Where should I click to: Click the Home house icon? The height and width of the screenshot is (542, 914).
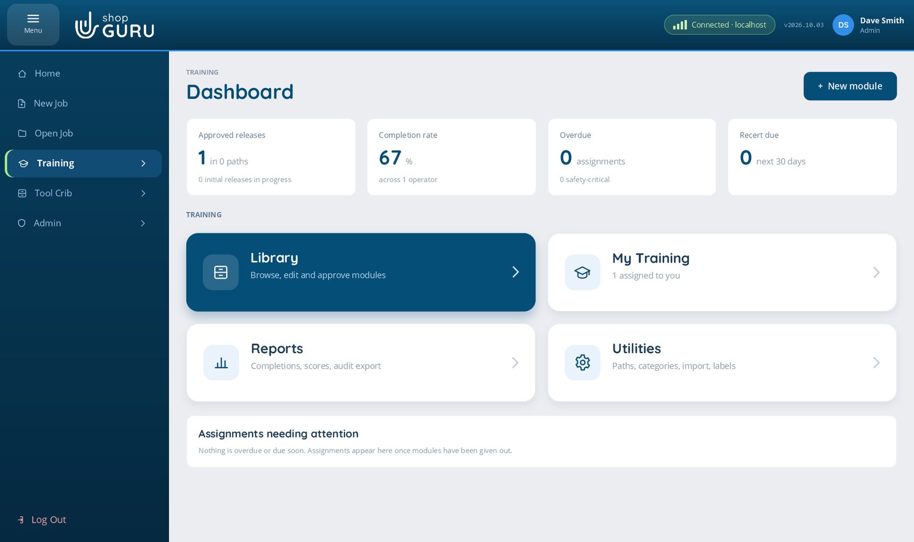pos(22,74)
